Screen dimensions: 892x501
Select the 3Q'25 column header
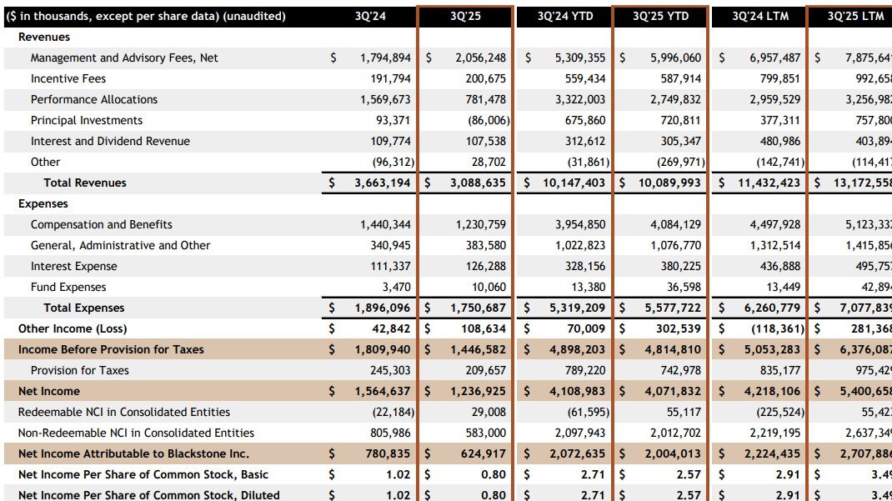(x=464, y=15)
